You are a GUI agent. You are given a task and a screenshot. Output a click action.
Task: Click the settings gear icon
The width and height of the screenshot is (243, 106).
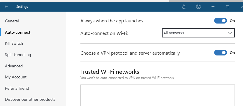tap(198, 7)
